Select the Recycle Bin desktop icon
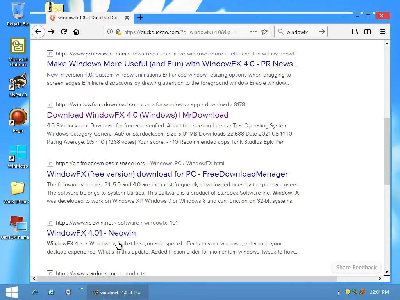Viewport: 400px width, 300px height. (18, 14)
